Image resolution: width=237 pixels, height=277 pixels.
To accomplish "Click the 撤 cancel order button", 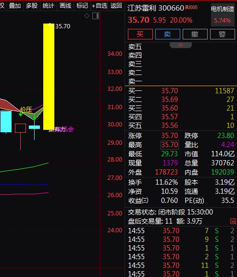I will [195, 34].
